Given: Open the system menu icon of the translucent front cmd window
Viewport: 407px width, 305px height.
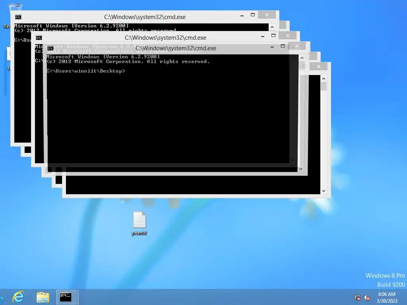Looking at the screenshot, I should coord(50,48).
